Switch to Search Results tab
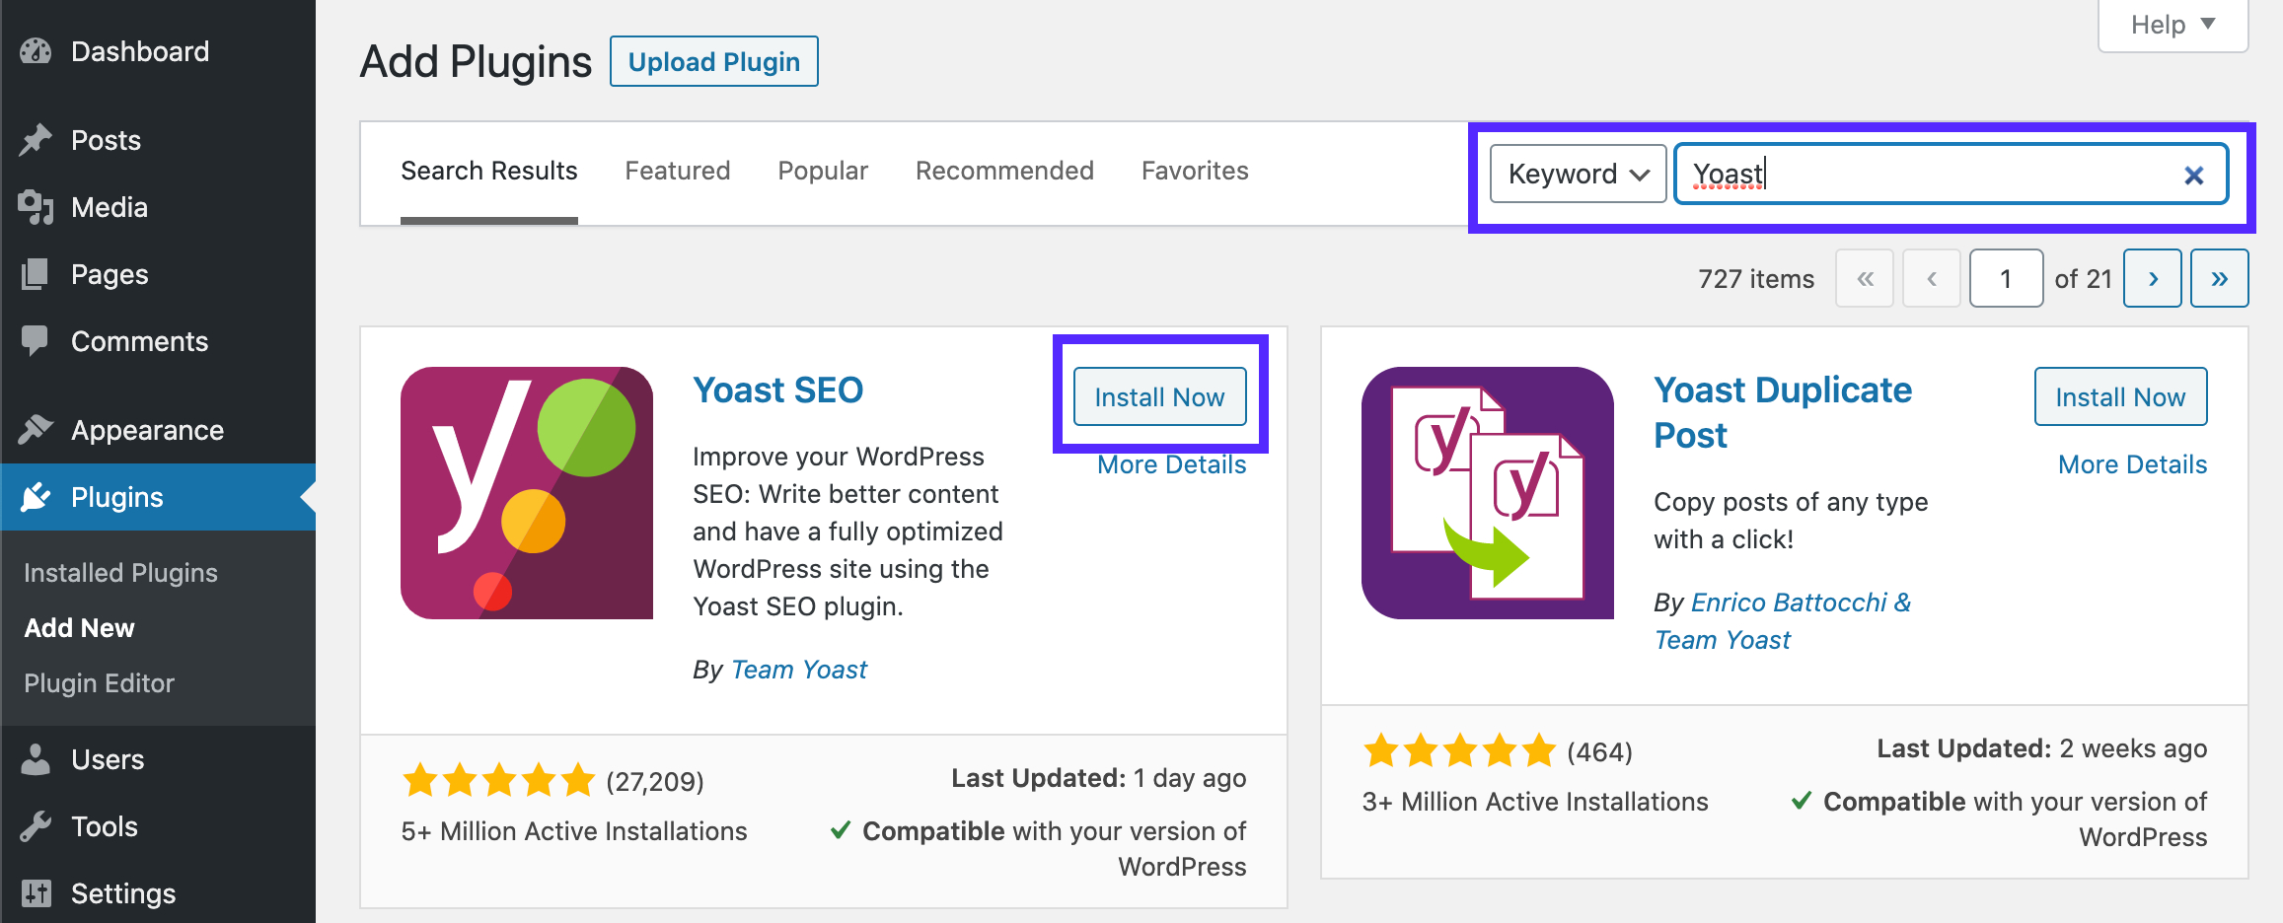The height and width of the screenshot is (923, 2283). (488, 172)
